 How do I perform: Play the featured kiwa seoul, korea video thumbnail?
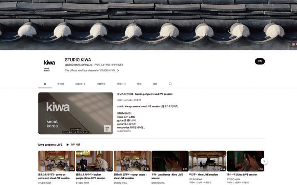coord(76,113)
